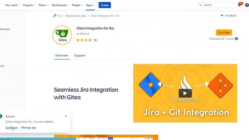Focus the Search input field
The height and width of the screenshot is (140, 249).
pyautogui.click(x=216, y=5)
